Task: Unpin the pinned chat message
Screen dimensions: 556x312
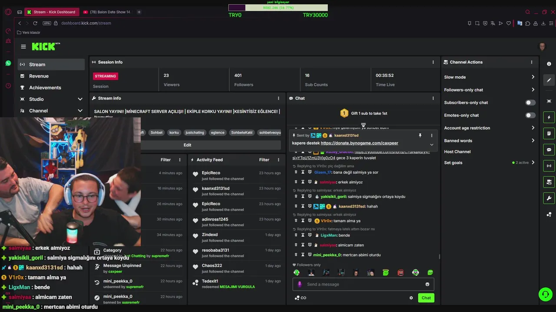Action: coord(420,136)
